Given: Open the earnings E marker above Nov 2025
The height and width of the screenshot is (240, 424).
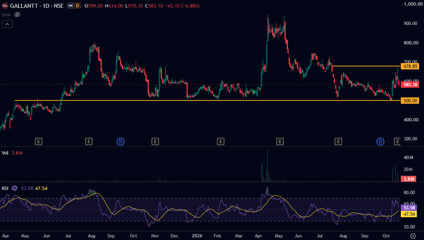Looking at the screenshot, I should (x=155, y=141).
